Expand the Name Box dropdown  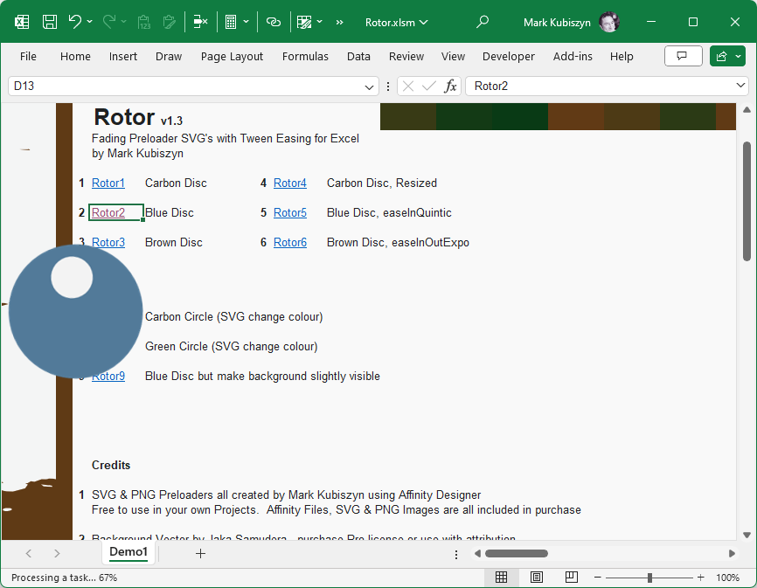[x=370, y=86]
